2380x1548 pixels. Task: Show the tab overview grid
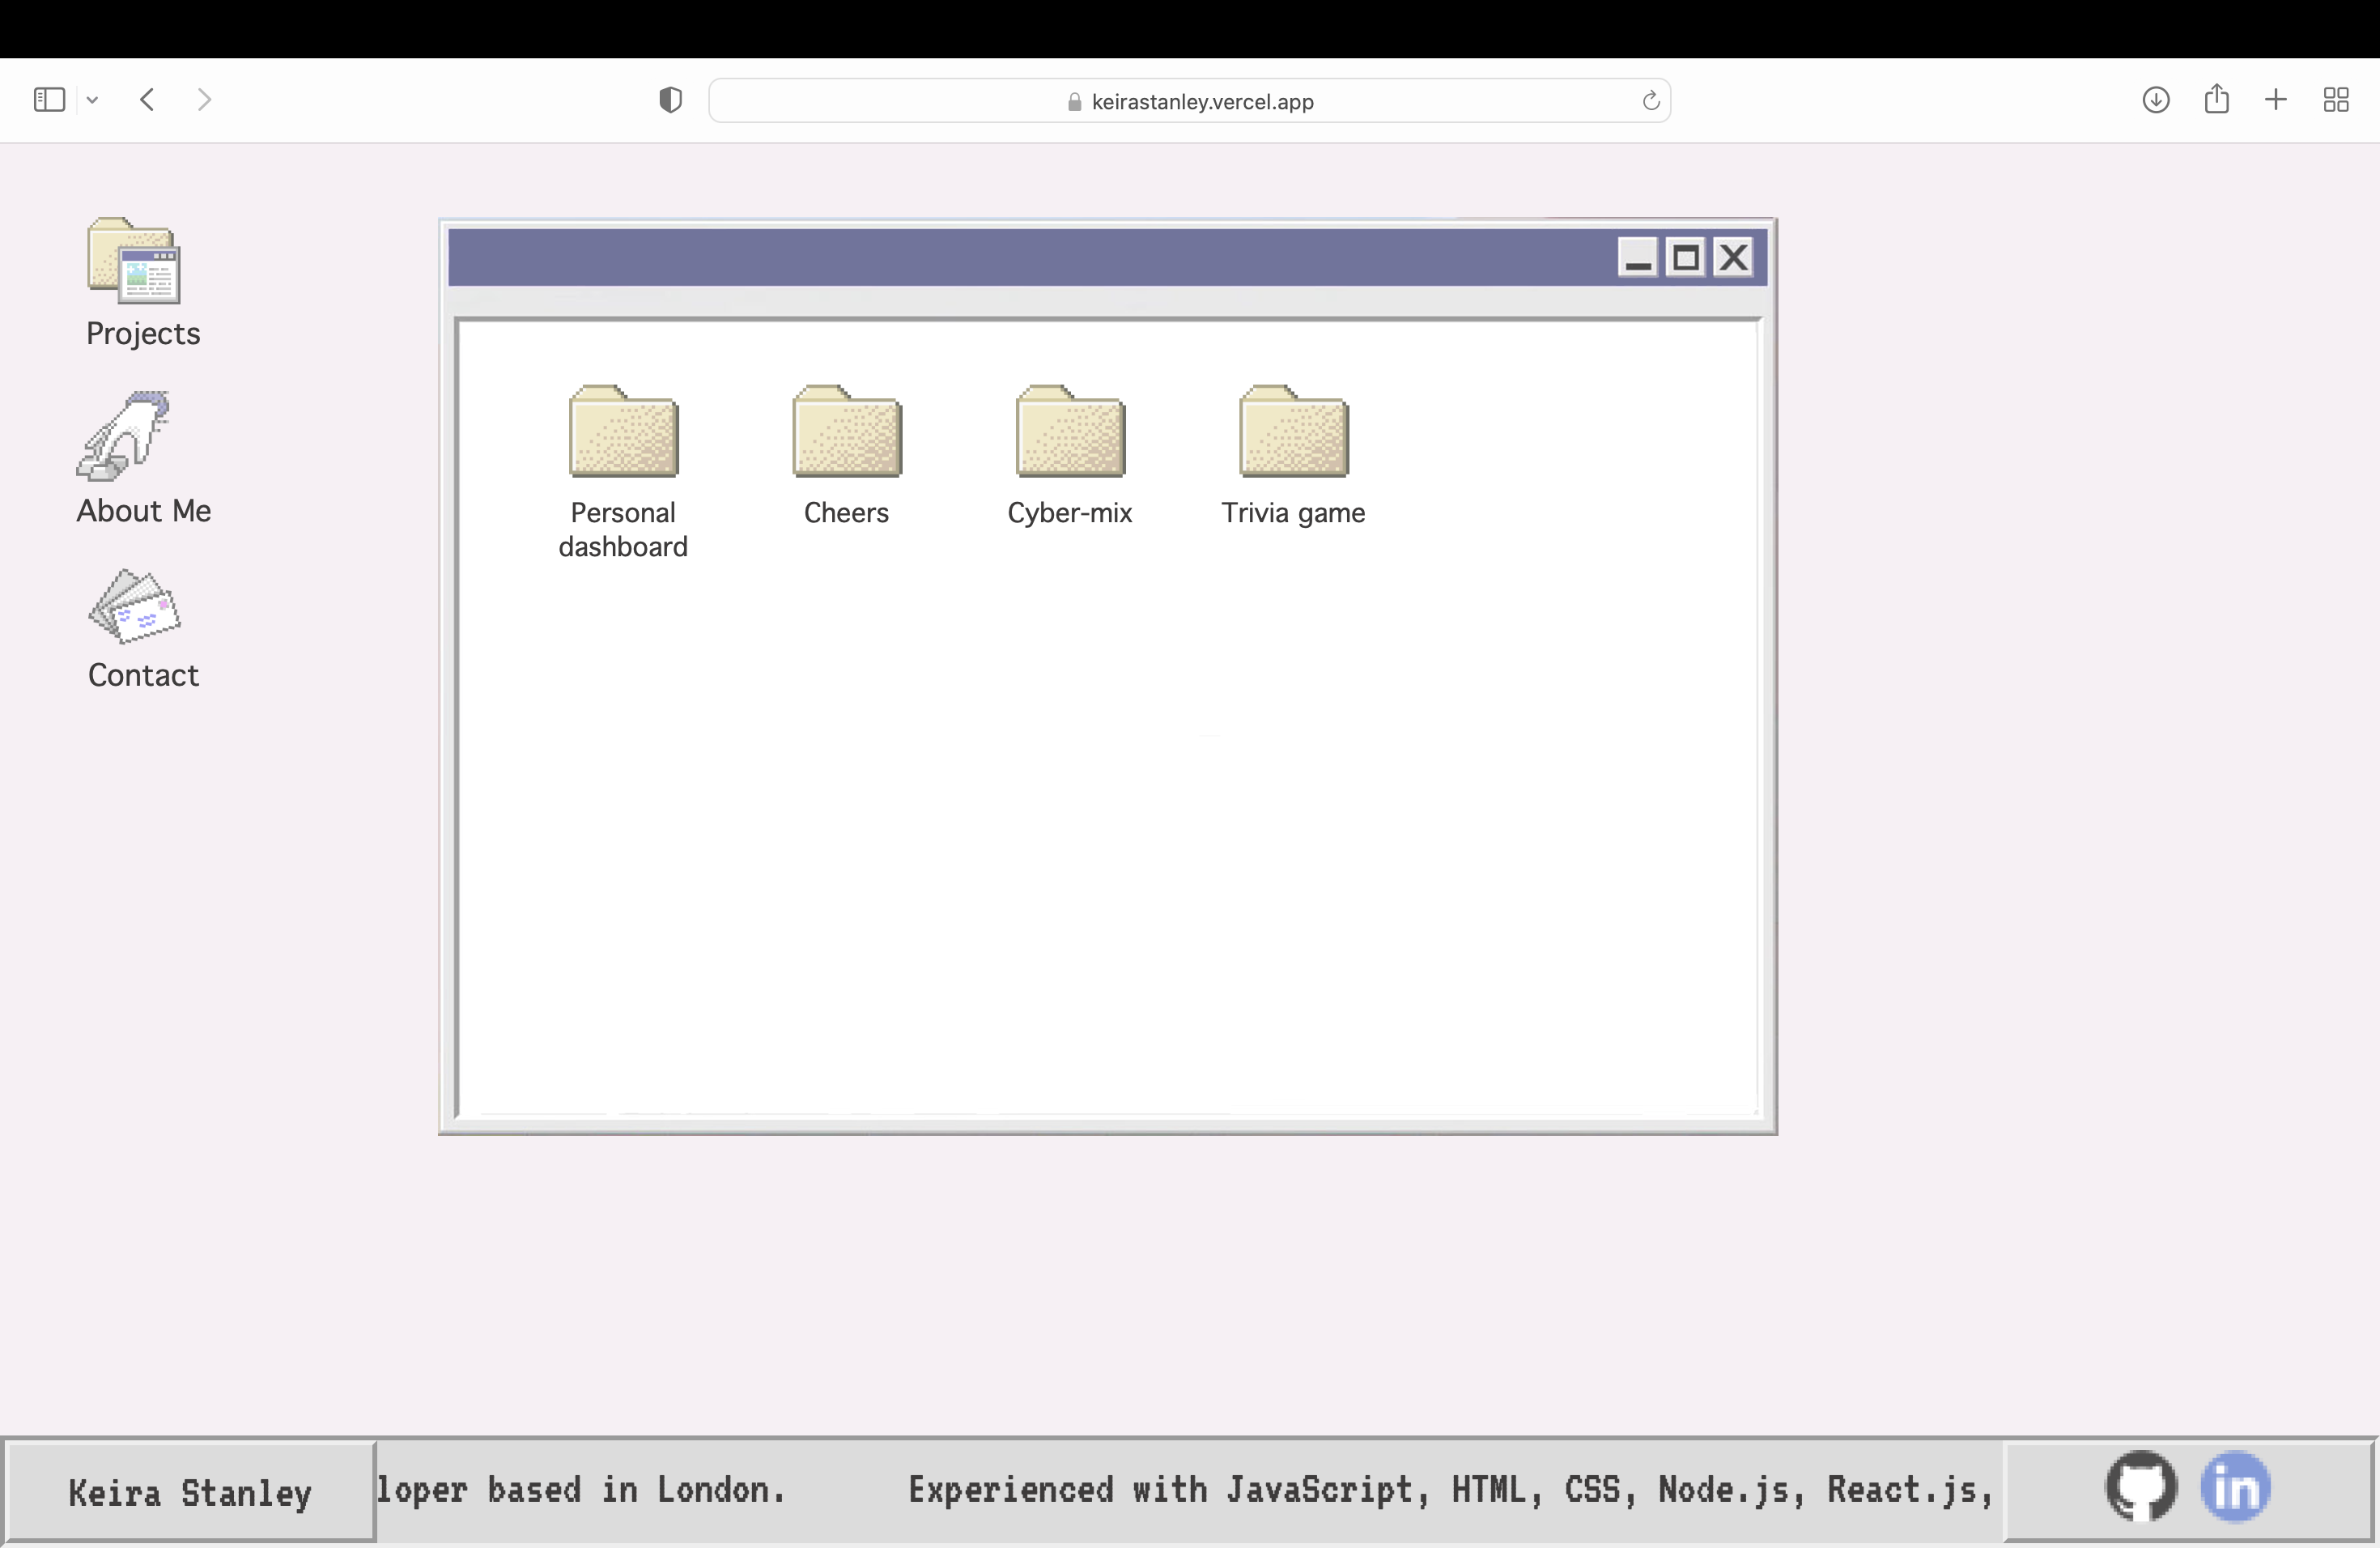pos(2335,100)
